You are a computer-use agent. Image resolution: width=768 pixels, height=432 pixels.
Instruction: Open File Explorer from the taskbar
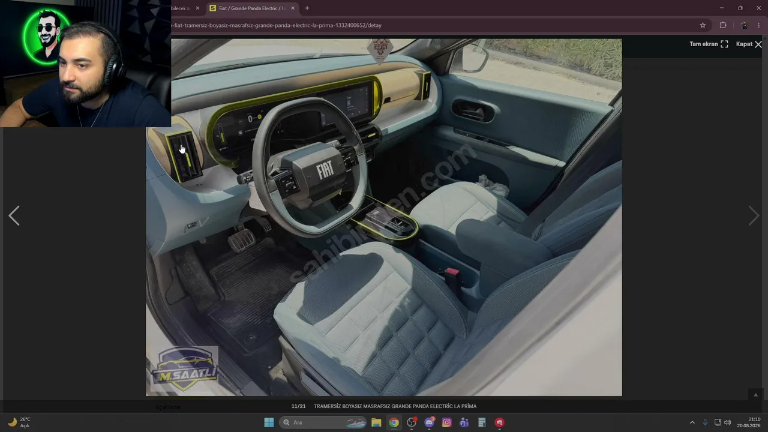coord(376,422)
